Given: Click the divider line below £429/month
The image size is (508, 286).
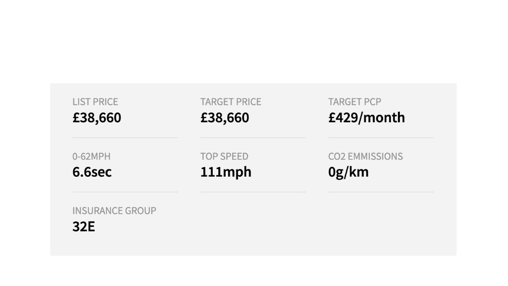Looking at the screenshot, I should coord(381,138).
